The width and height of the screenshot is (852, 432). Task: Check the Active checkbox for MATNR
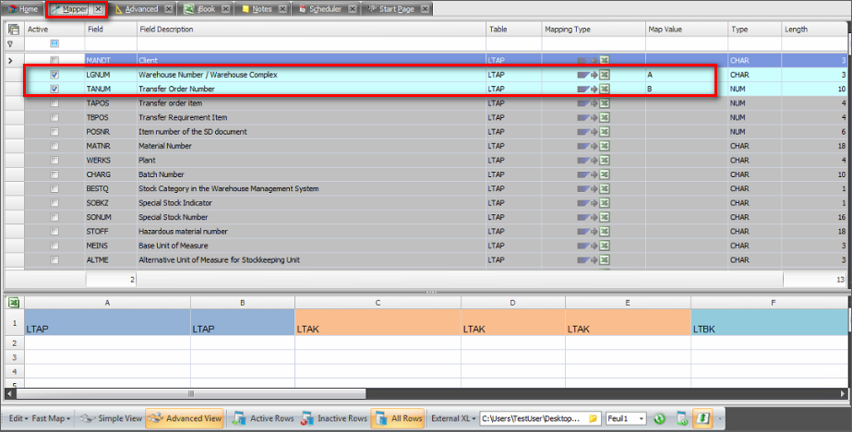tap(54, 146)
